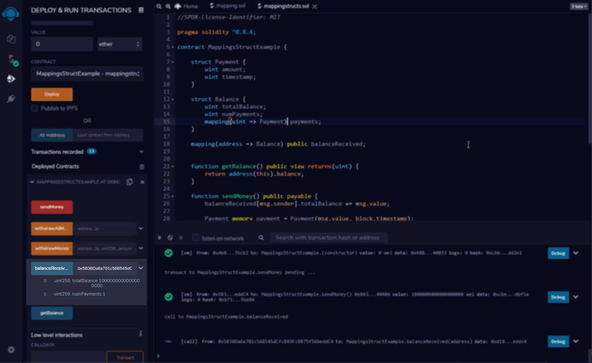Screen dimensions: 592x363
Task: Open the contract selection dropdown
Action: pyautogui.click(x=87, y=73)
